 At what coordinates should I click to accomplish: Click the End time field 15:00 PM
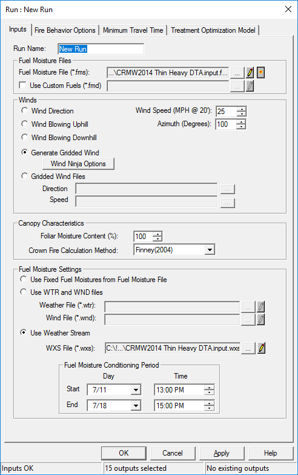click(179, 406)
